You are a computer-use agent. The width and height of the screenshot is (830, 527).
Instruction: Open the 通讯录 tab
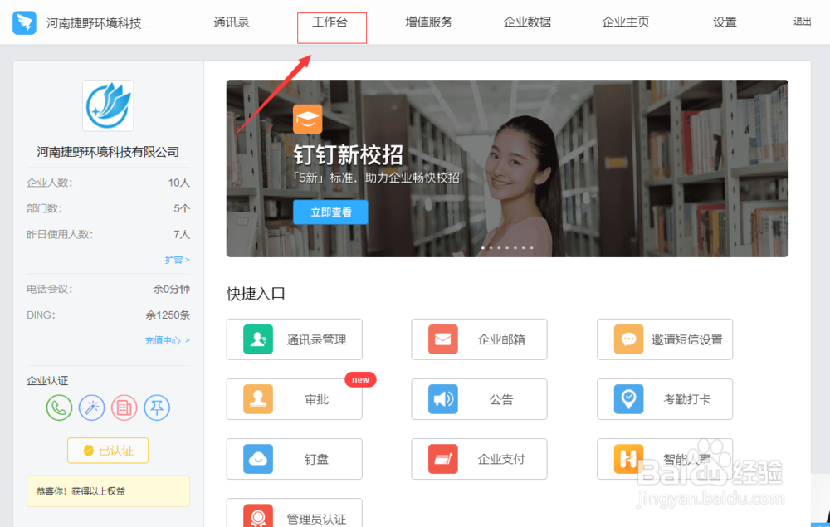tap(232, 22)
